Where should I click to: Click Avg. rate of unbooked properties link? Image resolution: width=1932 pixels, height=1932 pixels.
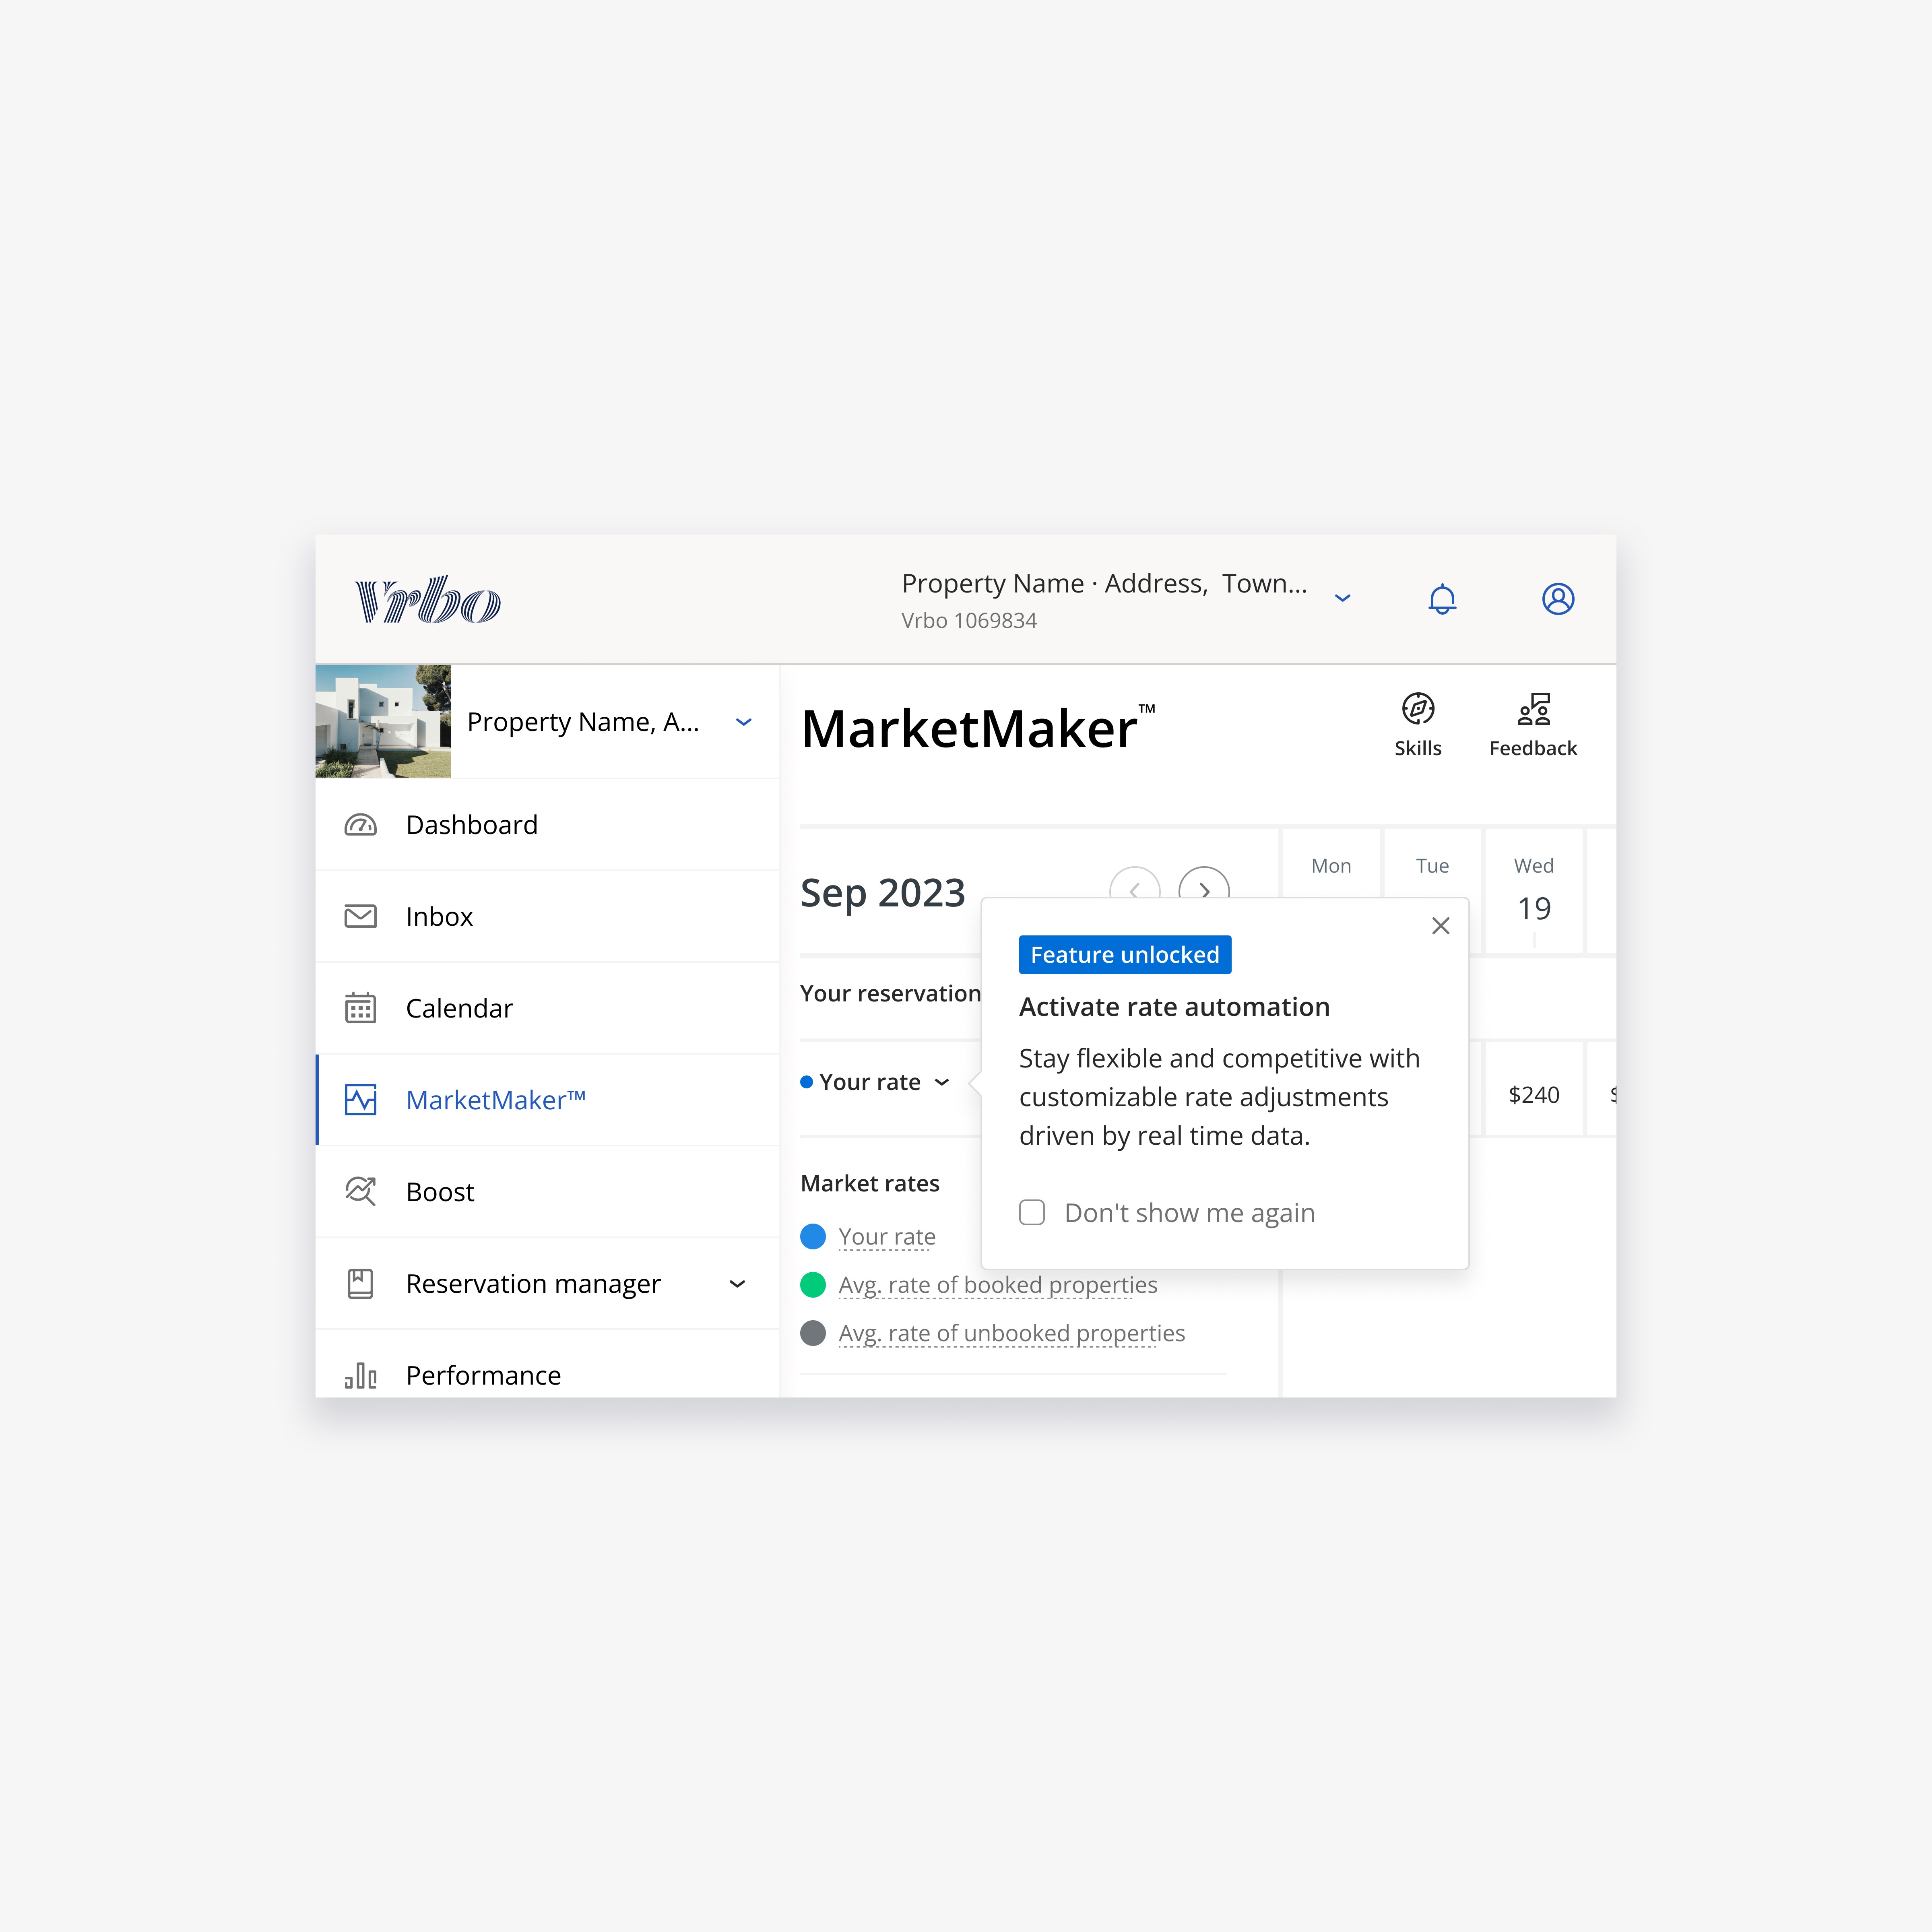(1011, 1333)
